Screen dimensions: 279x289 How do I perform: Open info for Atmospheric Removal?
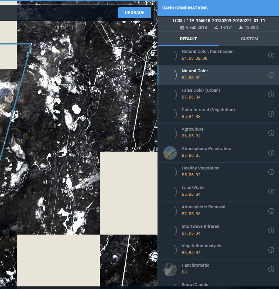[x=271, y=211]
